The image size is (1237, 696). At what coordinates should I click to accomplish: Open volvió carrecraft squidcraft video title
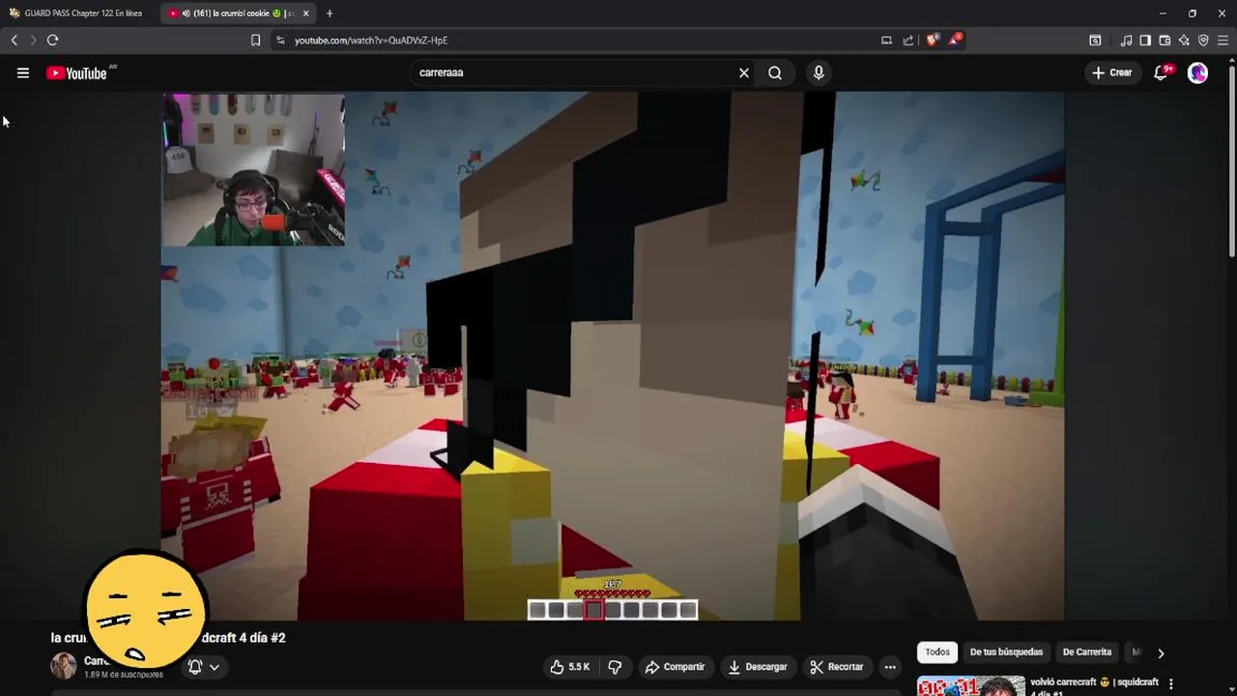1094,687
